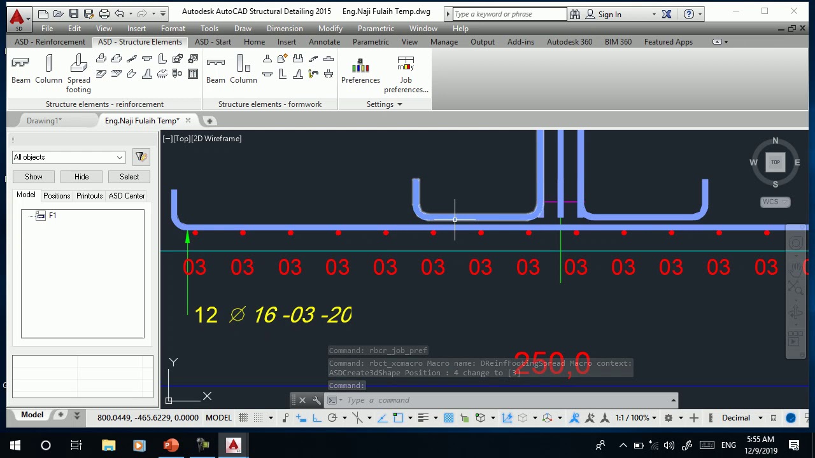This screenshot has height=458, width=815.
Task: Open the Spread footing reinforcement tool
Action: 78,74
